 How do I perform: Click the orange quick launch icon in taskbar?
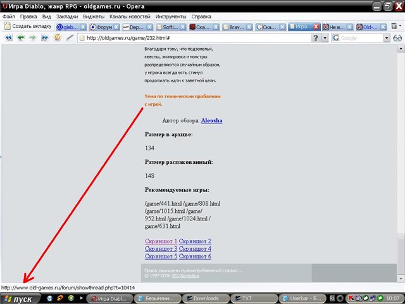pos(60,298)
